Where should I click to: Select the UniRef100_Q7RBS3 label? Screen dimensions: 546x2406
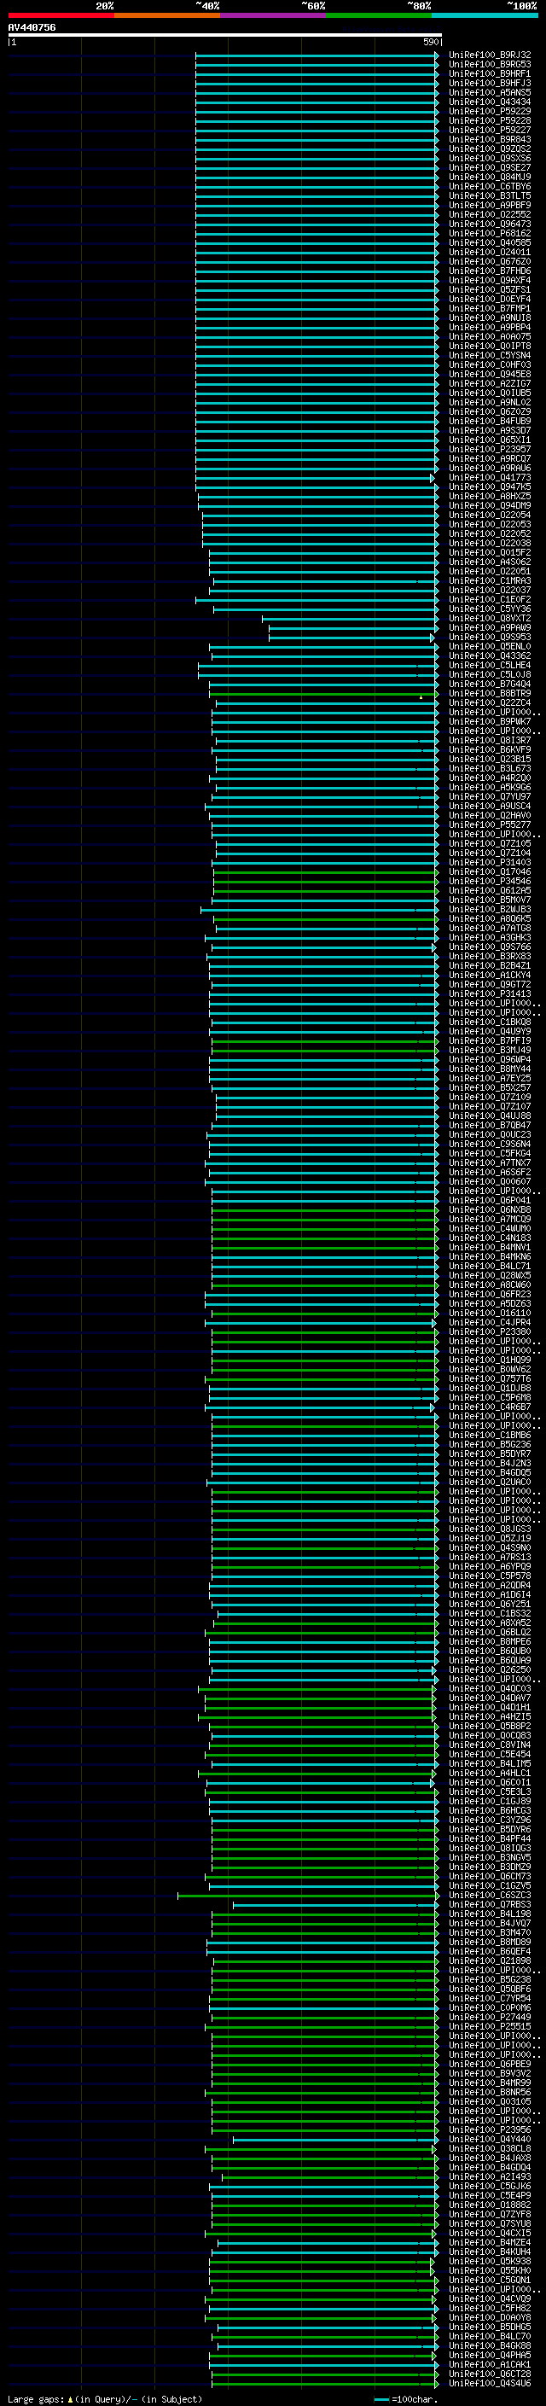point(490,1903)
